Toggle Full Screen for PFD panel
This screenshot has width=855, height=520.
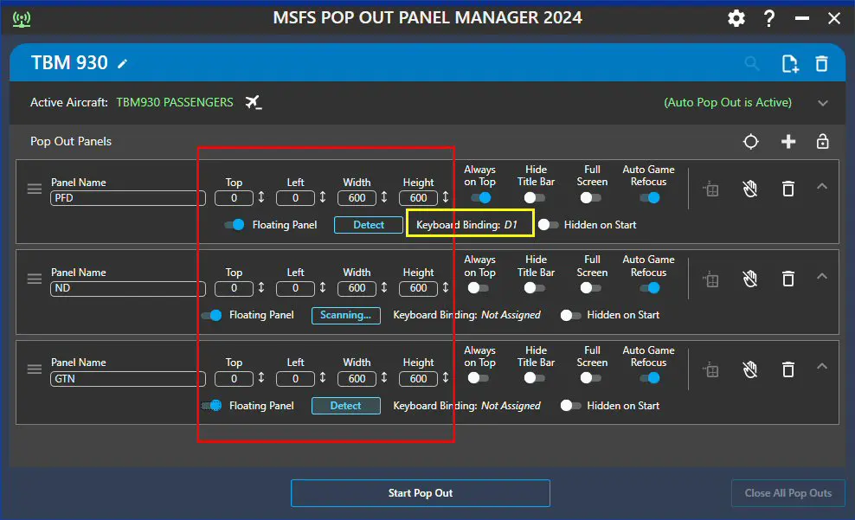click(590, 197)
